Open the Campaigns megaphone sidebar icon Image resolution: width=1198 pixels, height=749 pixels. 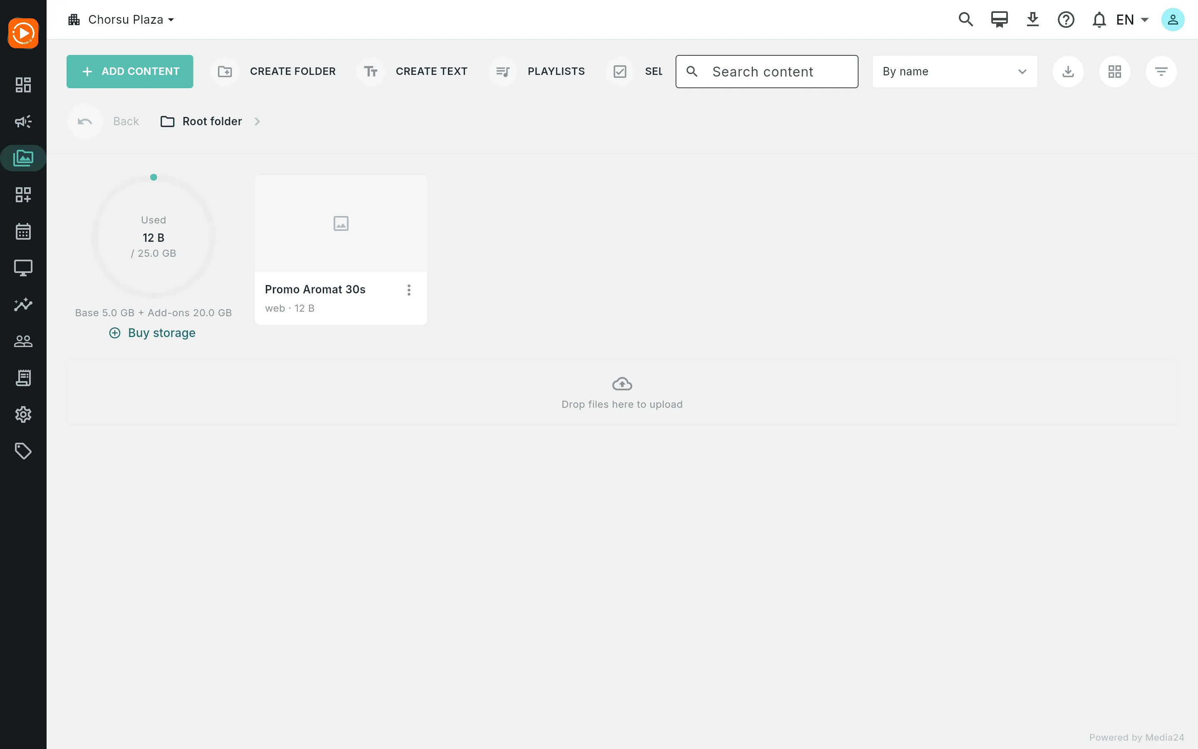[x=23, y=122]
